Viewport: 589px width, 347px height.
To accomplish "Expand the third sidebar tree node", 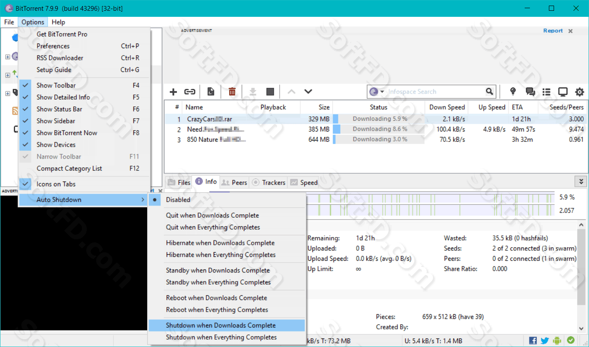I will (7, 93).
